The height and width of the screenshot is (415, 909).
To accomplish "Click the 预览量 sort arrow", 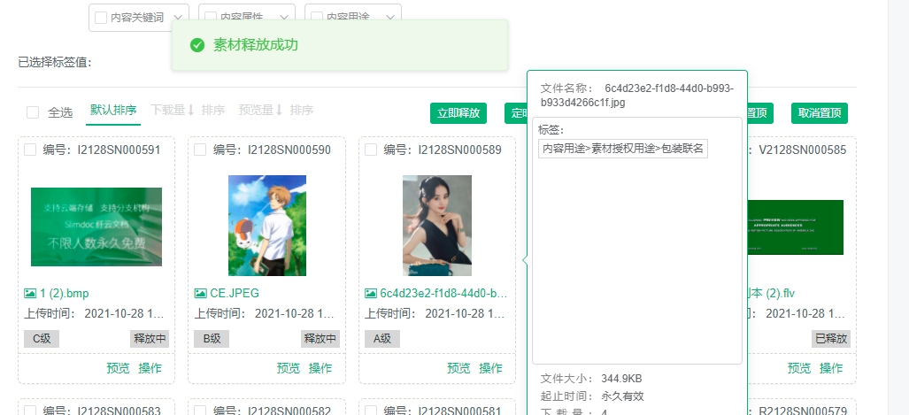I will [x=278, y=110].
